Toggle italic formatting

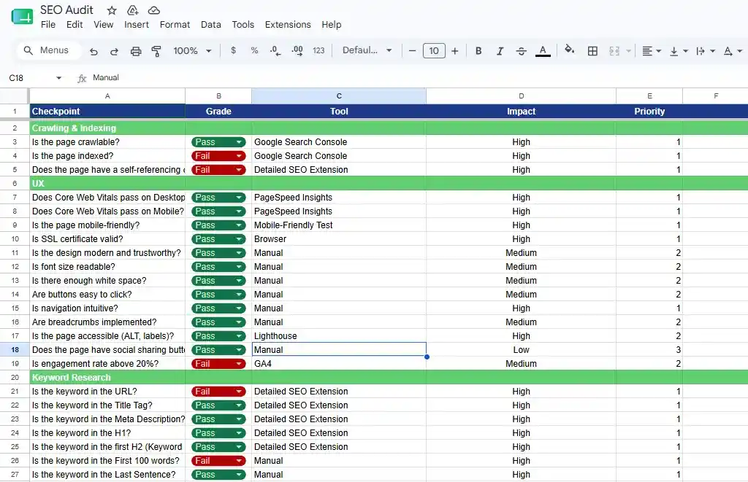[500, 50]
